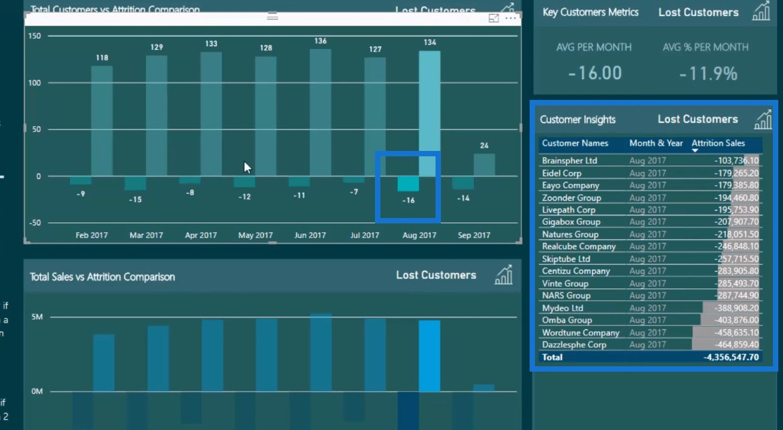Select the Wordtune Company row
Image resolution: width=783 pixels, height=430 pixels.
click(x=650, y=332)
